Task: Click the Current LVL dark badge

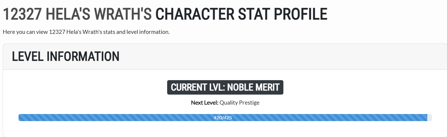Action: (x=225, y=88)
